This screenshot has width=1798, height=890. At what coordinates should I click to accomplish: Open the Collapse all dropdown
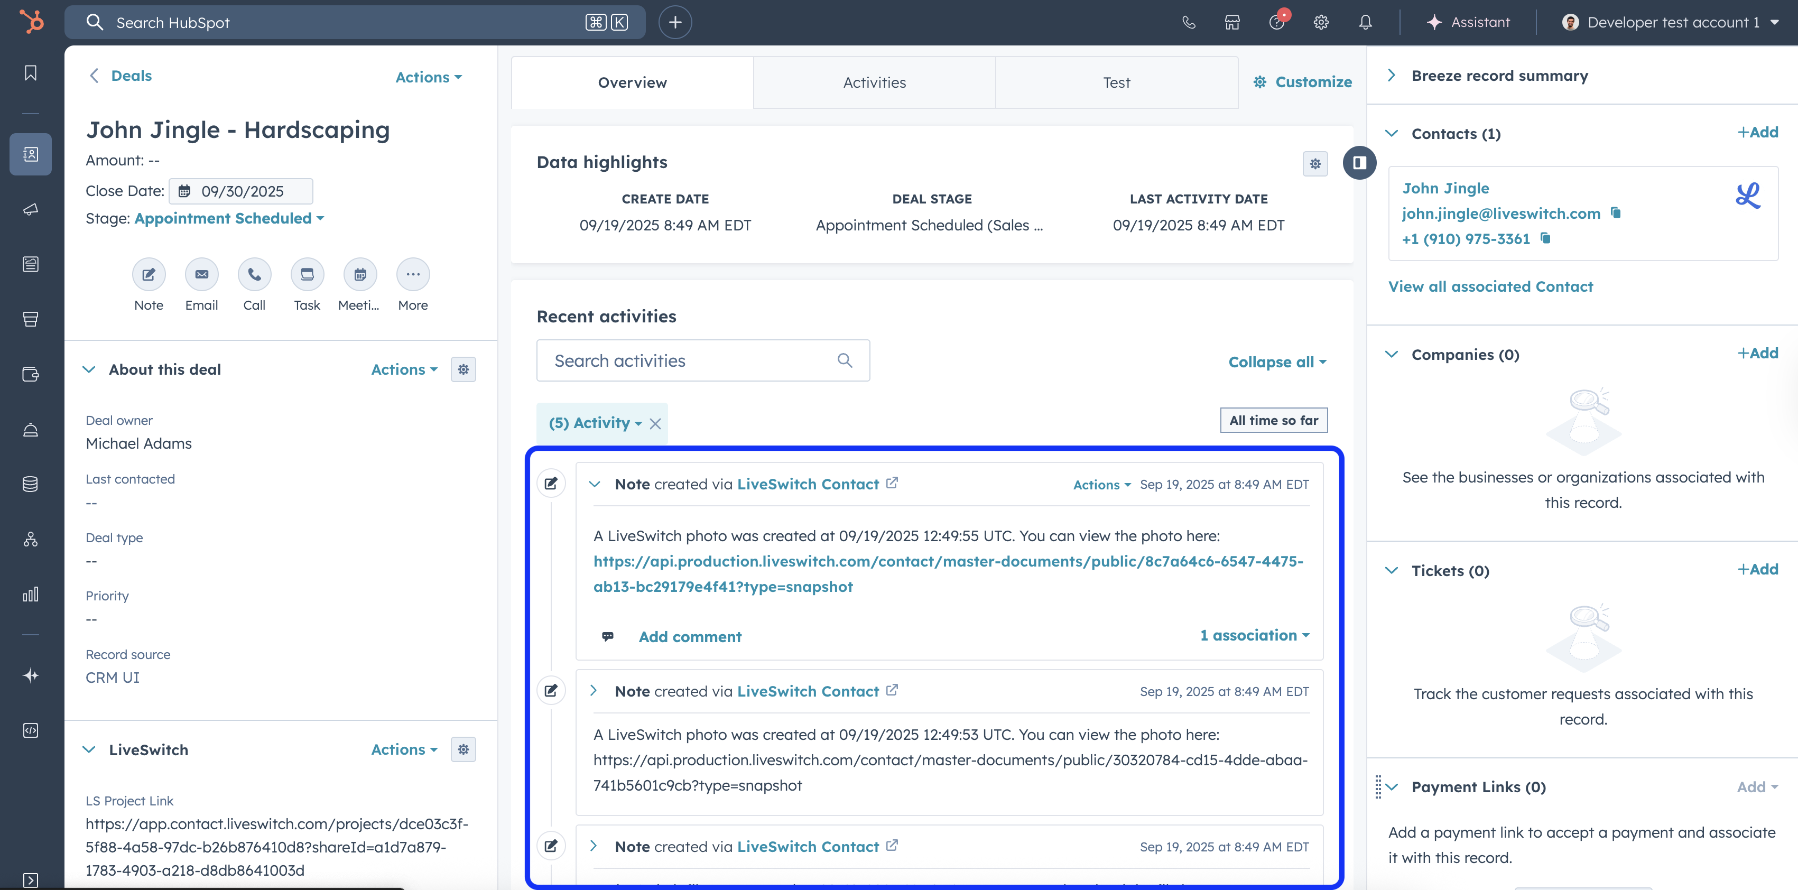1276,361
